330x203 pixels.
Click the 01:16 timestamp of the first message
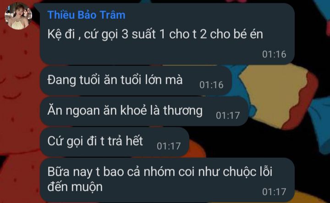click(x=274, y=54)
